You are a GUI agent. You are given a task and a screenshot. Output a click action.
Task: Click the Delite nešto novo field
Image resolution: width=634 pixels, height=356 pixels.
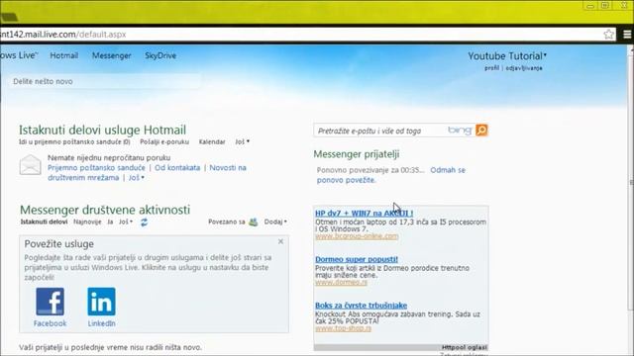(x=104, y=81)
